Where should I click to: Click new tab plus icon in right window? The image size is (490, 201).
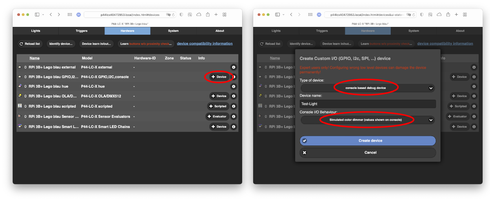point(457,15)
